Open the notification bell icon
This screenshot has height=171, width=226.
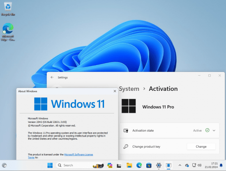click(x=221, y=165)
